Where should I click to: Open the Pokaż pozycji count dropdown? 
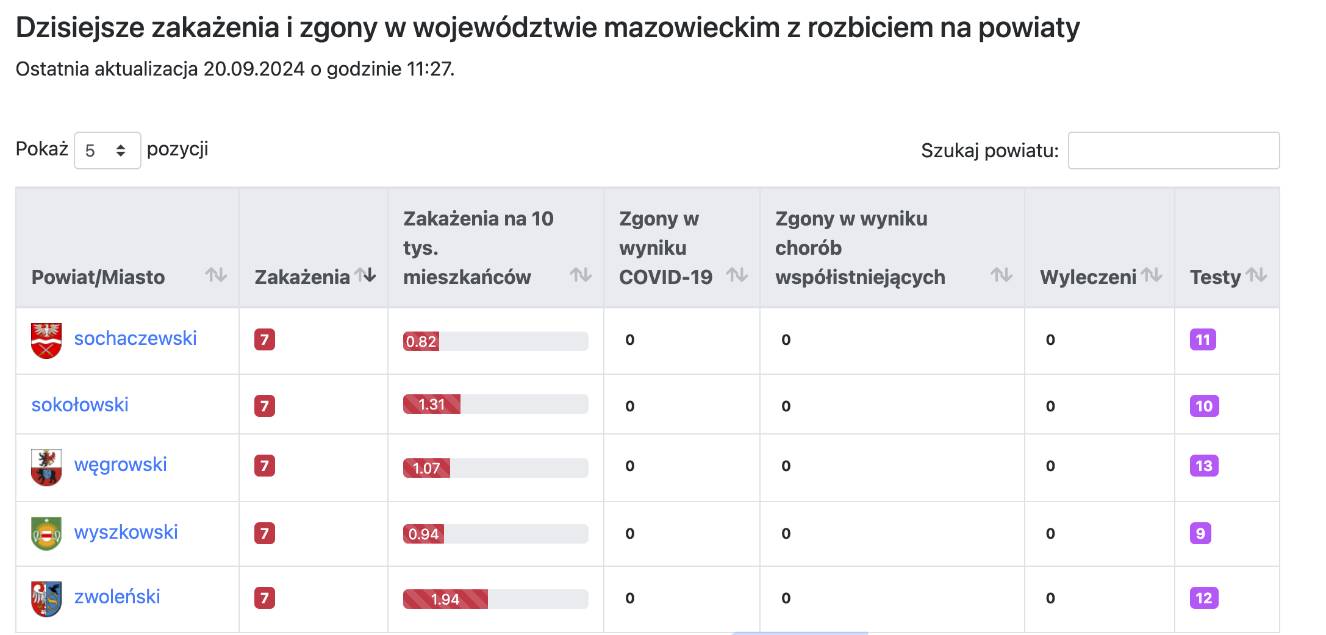(x=107, y=151)
